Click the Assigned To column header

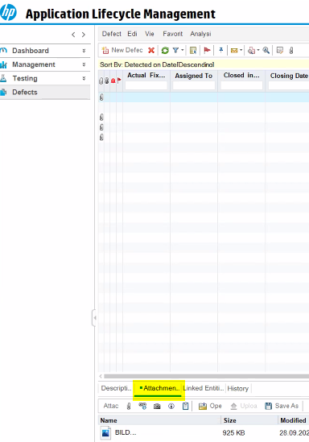(x=193, y=76)
